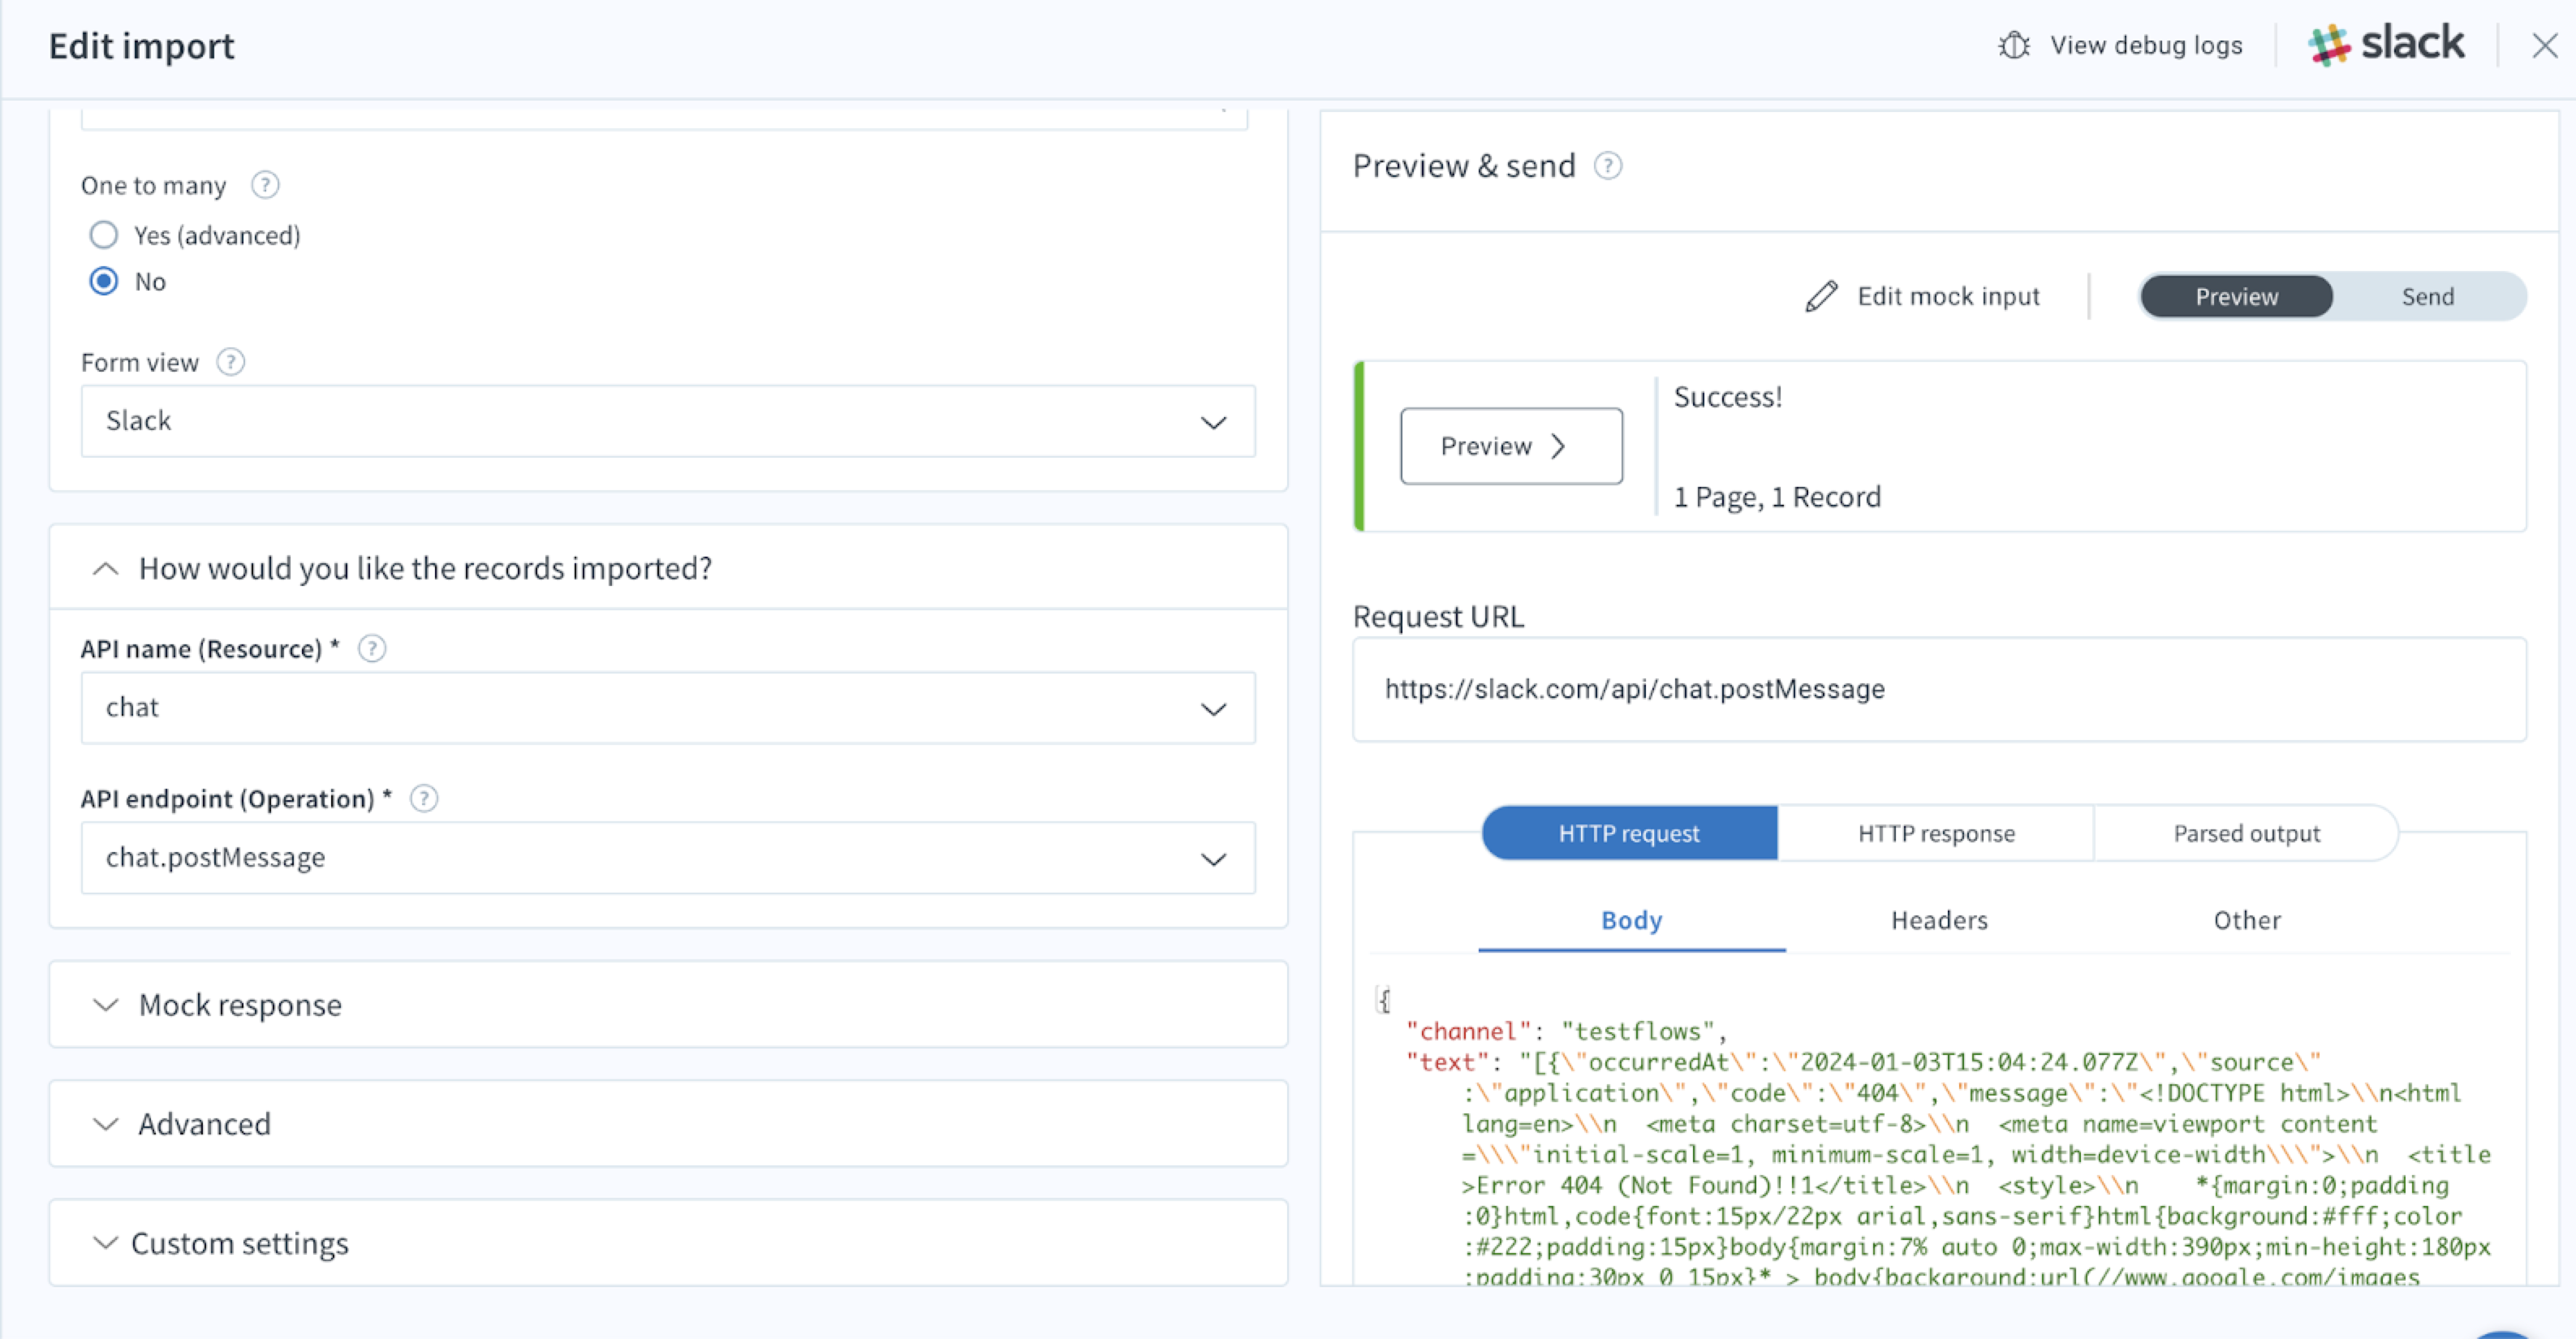2576x1339 pixels.
Task: Open the Form view Slack dropdown
Action: [668, 421]
